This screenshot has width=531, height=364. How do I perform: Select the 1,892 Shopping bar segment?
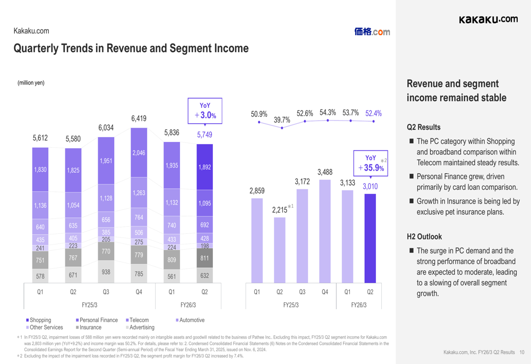[x=204, y=167]
